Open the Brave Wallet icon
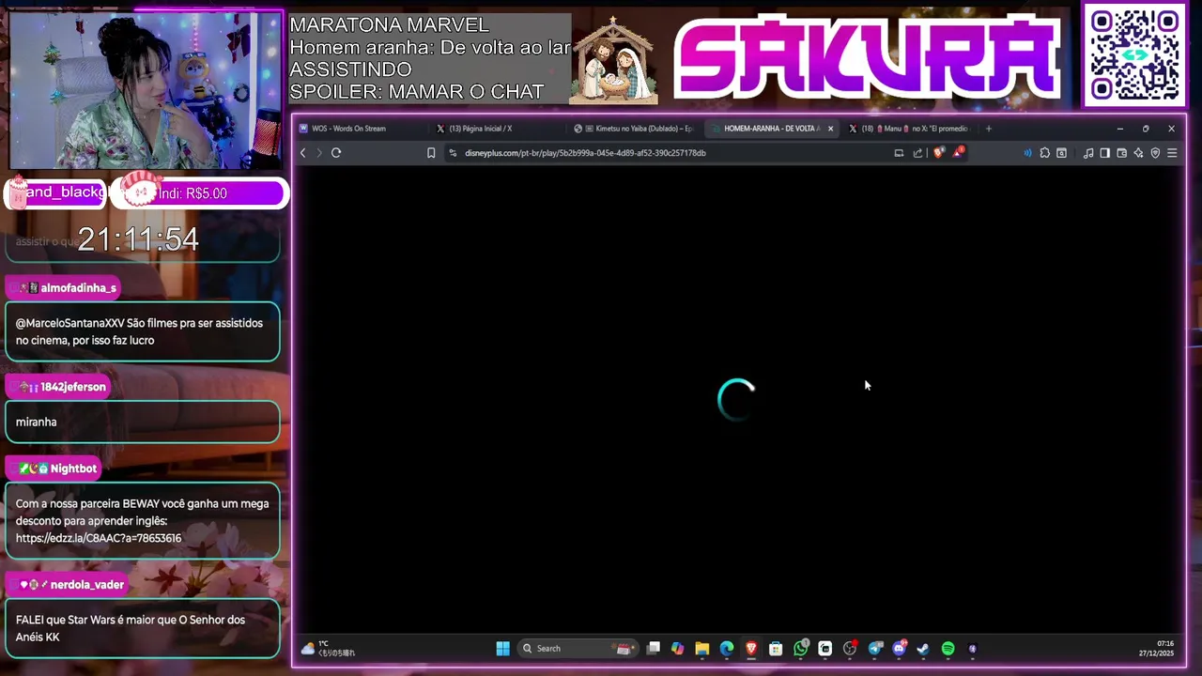Screen dimensions: 1202x676 [x=1121, y=153]
